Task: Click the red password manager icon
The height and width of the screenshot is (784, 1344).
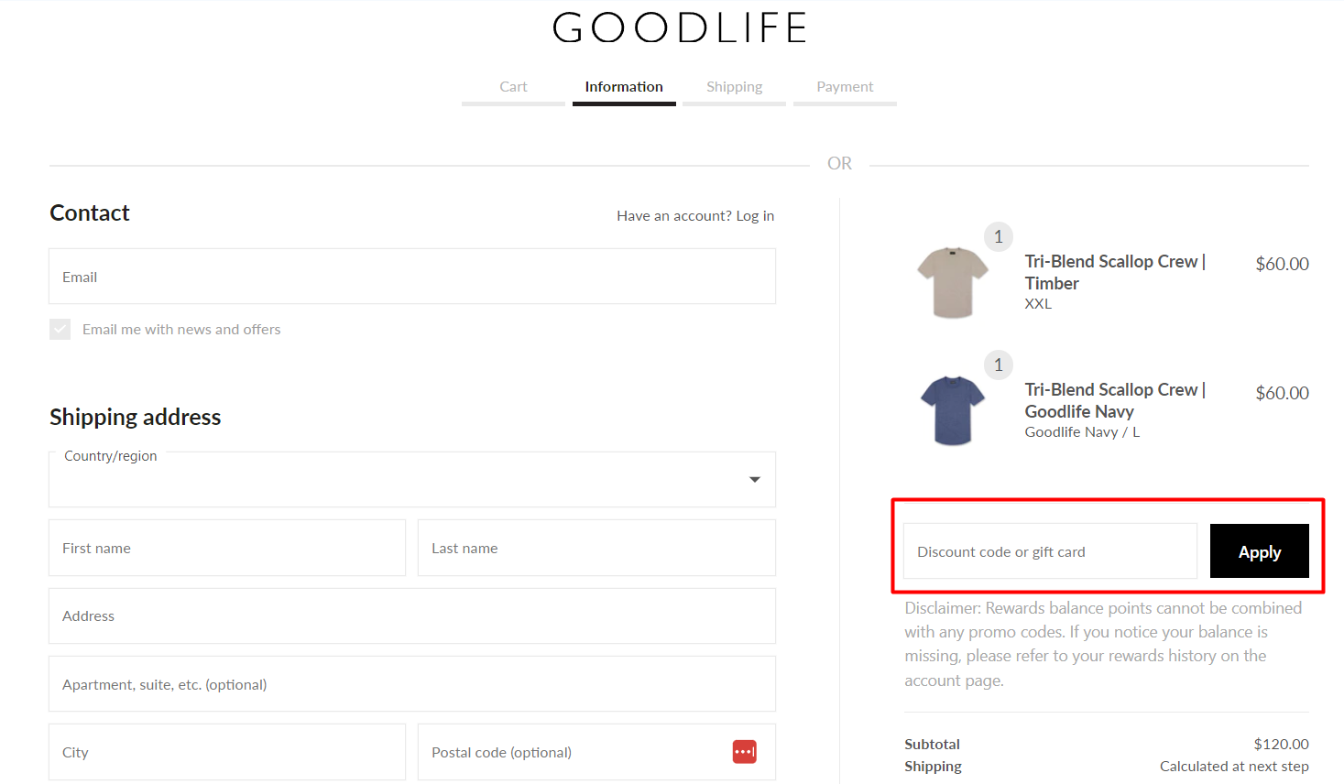Action: [745, 752]
